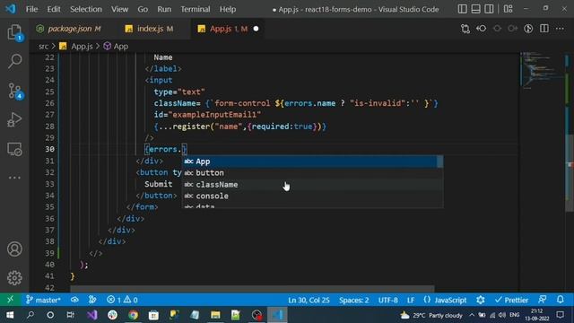The height and width of the screenshot is (323, 574).
Task: Split the editor right
Action: 544,29
